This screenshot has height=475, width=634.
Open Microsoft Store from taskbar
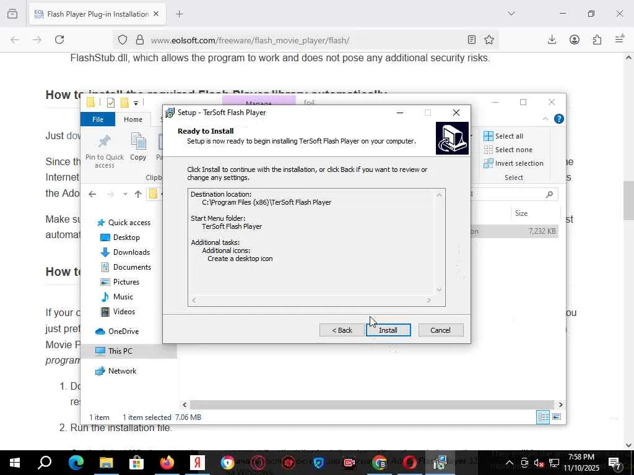coord(136,463)
